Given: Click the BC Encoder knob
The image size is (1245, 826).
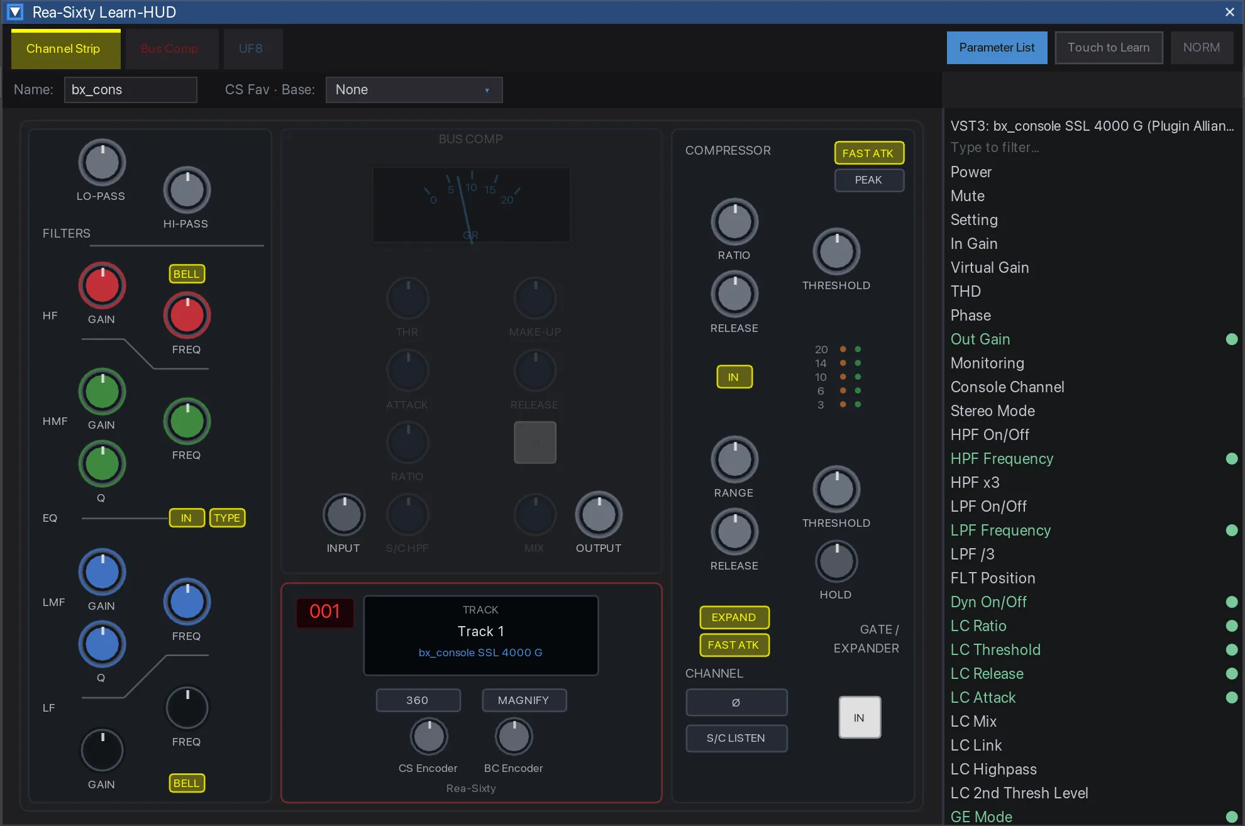Looking at the screenshot, I should click(514, 737).
